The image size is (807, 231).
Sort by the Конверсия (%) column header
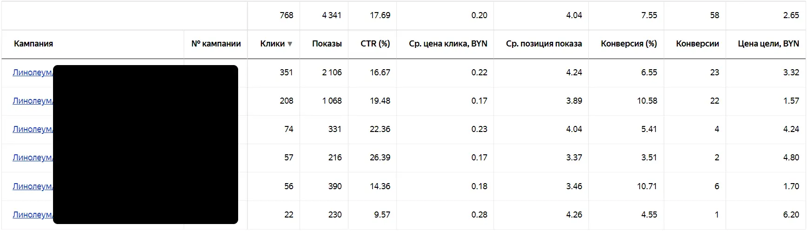(629, 44)
